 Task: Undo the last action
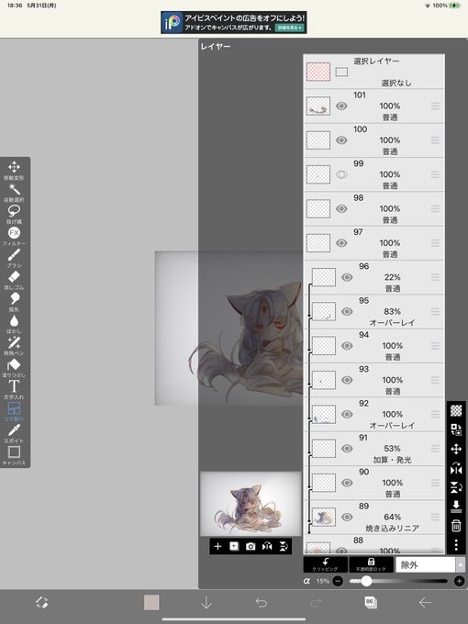click(x=261, y=603)
